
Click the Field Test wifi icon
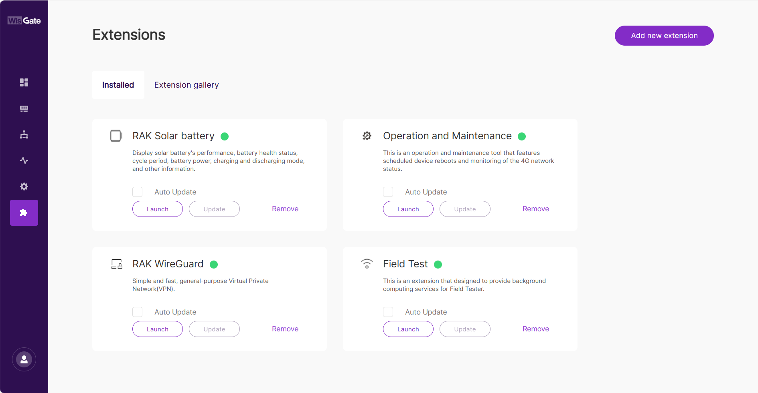367,264
